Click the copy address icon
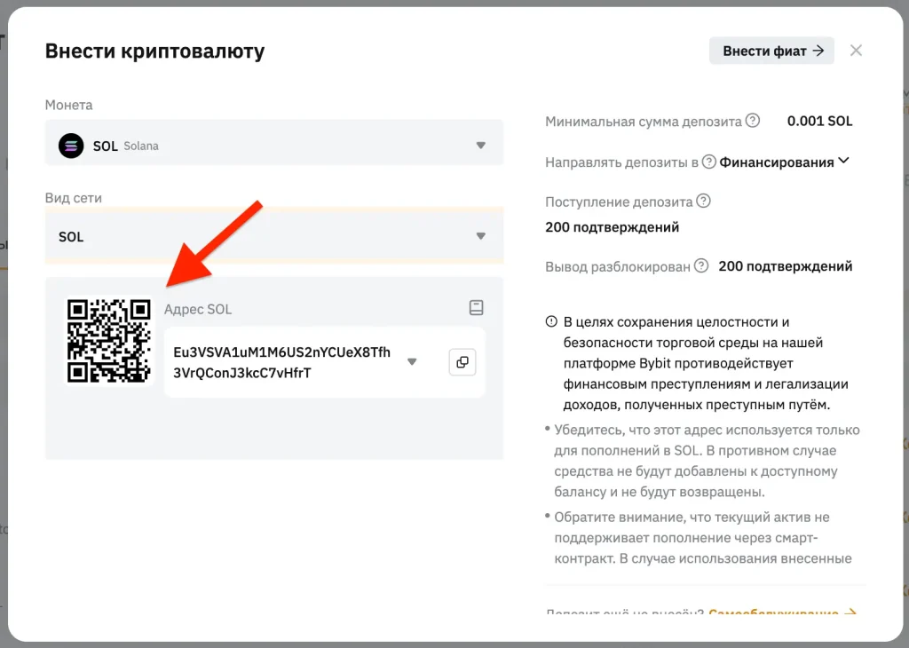909x648 pixels. pos(462,362)
